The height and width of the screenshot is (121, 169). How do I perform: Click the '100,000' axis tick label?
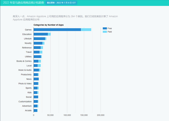[67, 115]
